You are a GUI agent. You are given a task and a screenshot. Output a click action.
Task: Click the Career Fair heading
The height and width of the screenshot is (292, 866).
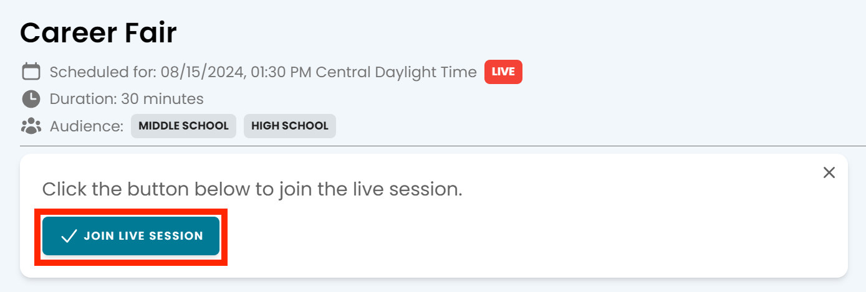click(99, 33)
